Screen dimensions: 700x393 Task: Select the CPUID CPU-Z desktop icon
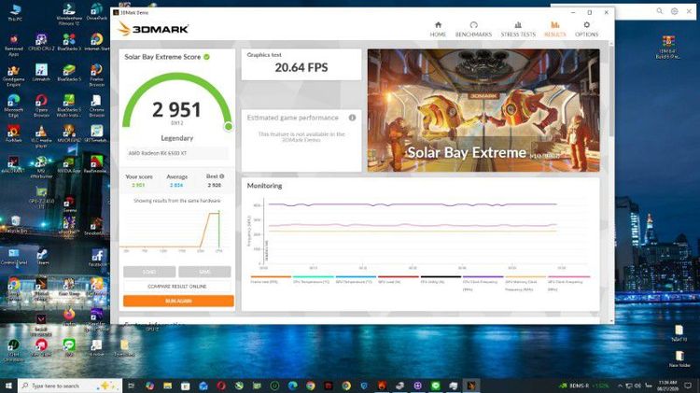pos(41,42)
